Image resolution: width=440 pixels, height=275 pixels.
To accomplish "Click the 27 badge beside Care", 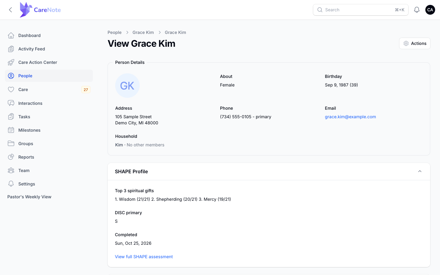I will pos(86,90).
